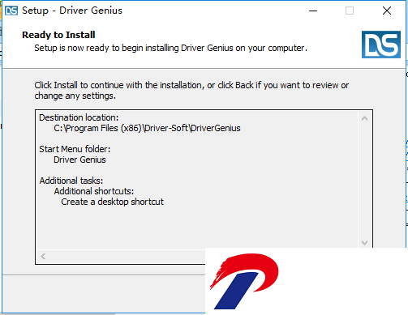
Task: Select the 'Destination location:' line
Action: 79,117
